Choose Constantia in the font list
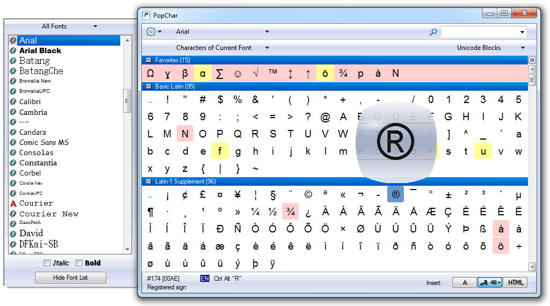This screenshot has height=306, width=550. coord(38,163)
